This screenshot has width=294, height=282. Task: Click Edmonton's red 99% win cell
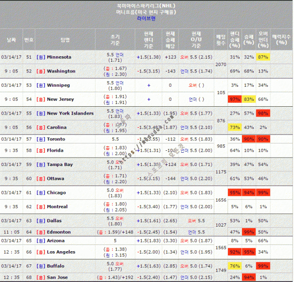[249, 232]
